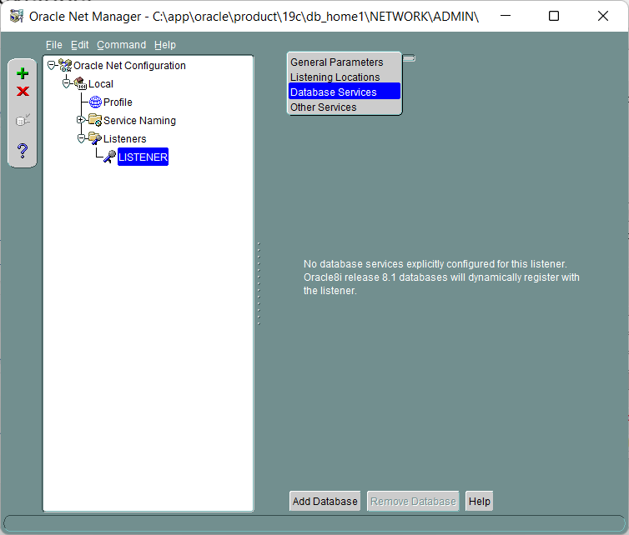Select the Service Naming tree item

139,120
